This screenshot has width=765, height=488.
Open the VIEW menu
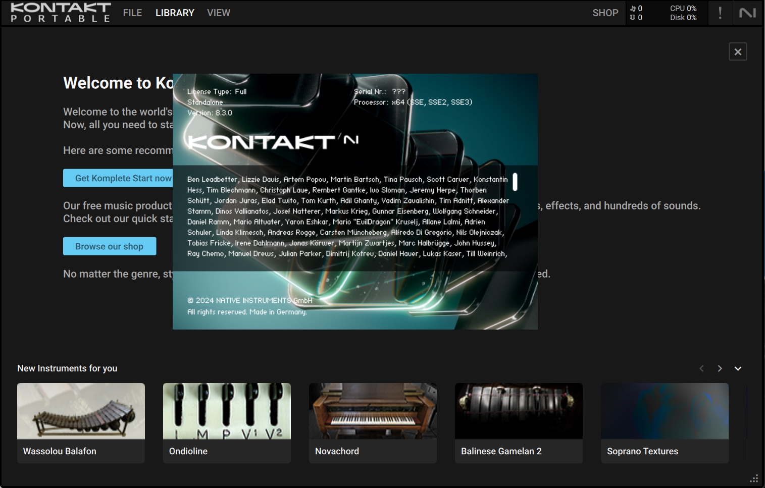(219, 13)
